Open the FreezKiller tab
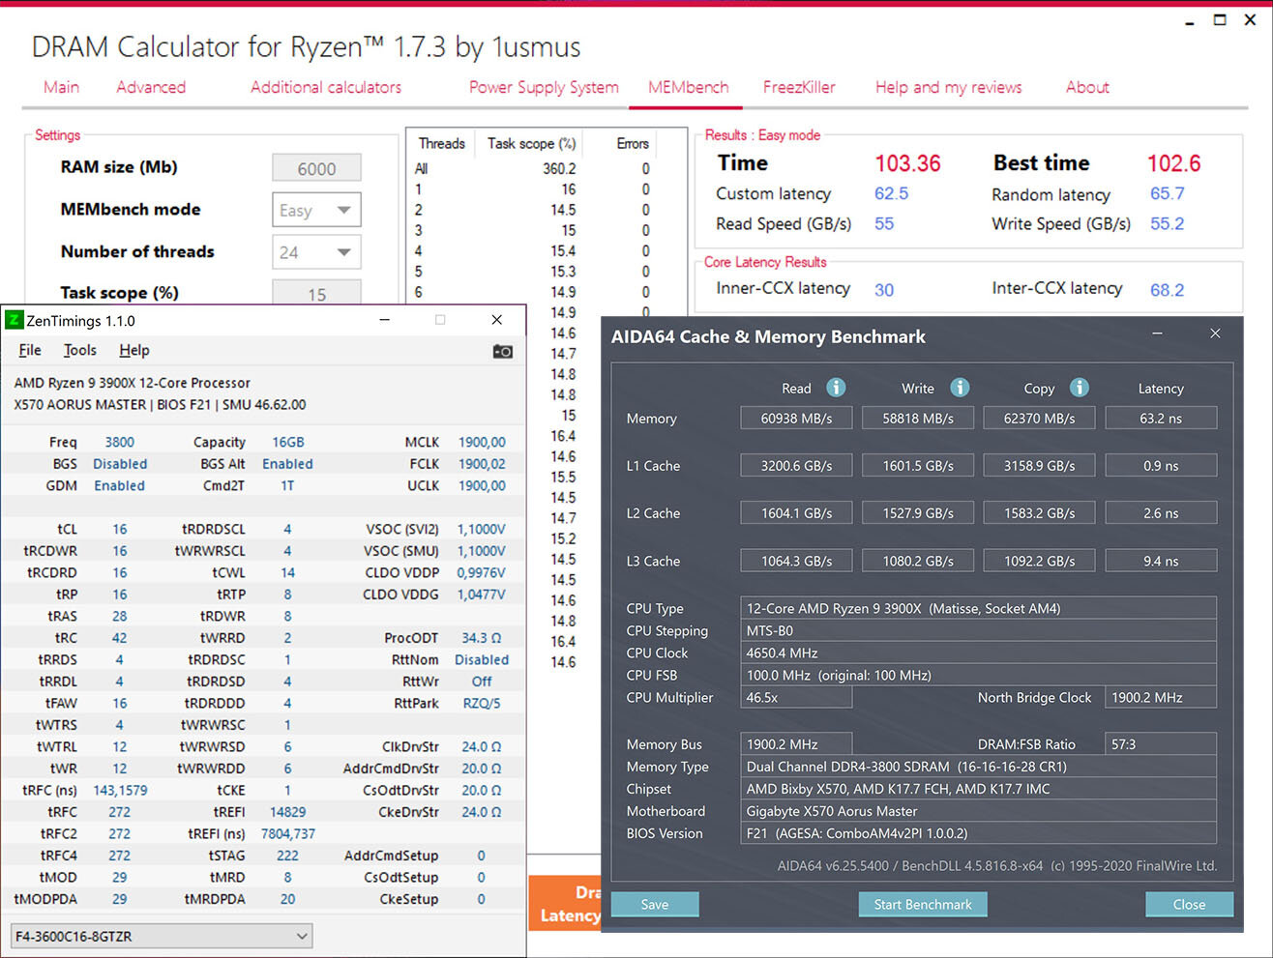The height and width of the screenshot is (958, 1273). point(799,87)
